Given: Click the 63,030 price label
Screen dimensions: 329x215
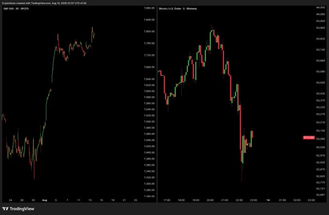Looking at the screenshot, I should pyautogui.click(x=320, y=147).
